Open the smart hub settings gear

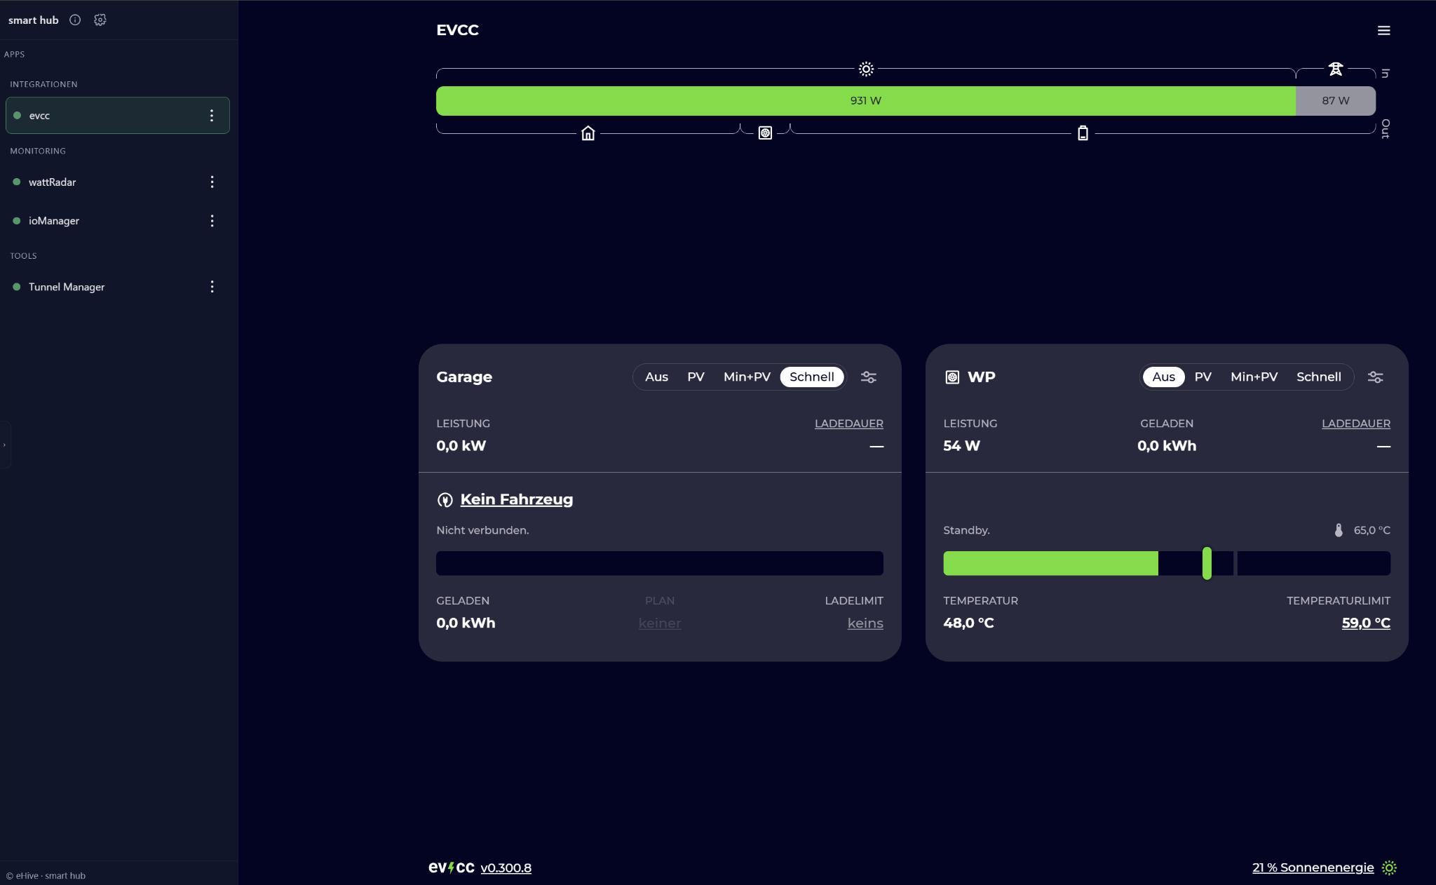tap(100, 20)
